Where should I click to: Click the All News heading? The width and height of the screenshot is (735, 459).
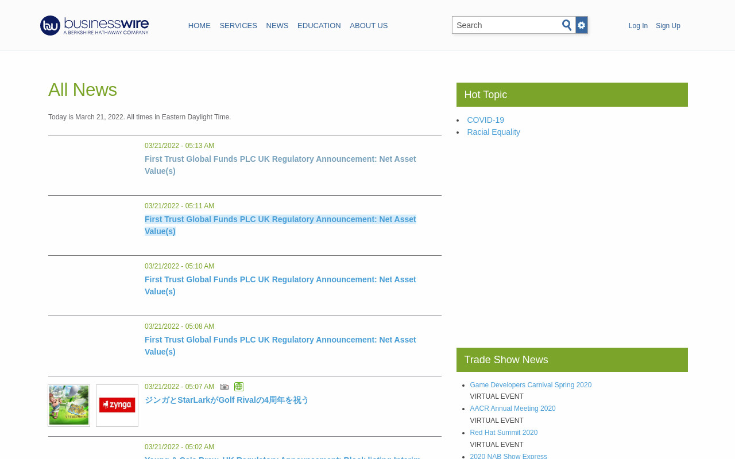83,90
